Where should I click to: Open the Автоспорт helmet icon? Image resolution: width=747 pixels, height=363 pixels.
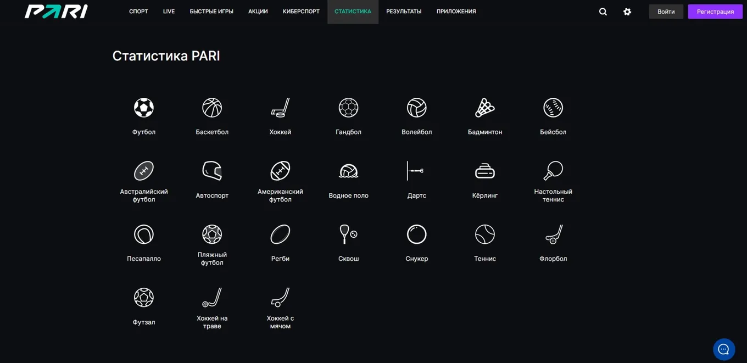(x=212, y=171)
